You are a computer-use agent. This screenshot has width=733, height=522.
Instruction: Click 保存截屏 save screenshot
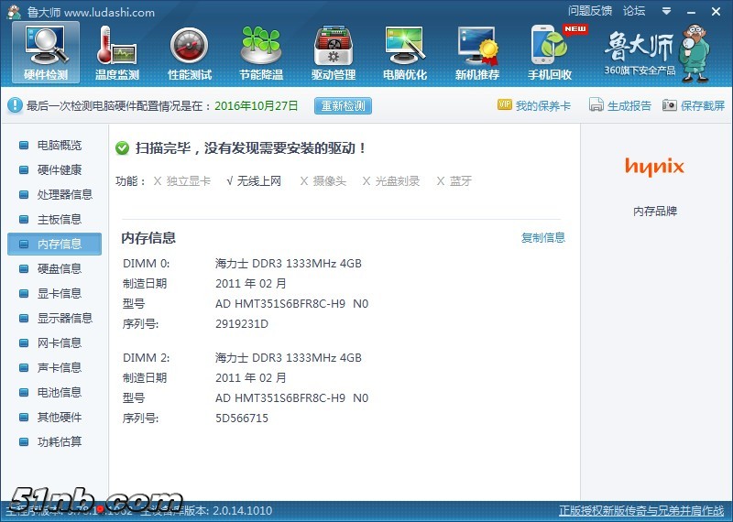(694, 106)
